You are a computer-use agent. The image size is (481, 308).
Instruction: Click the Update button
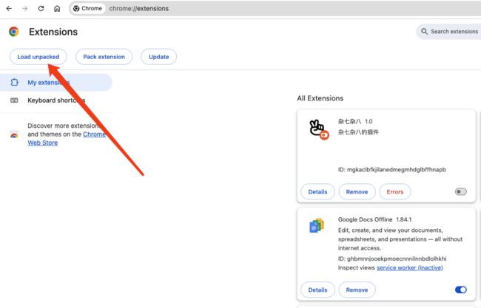[x=158, y=57]
